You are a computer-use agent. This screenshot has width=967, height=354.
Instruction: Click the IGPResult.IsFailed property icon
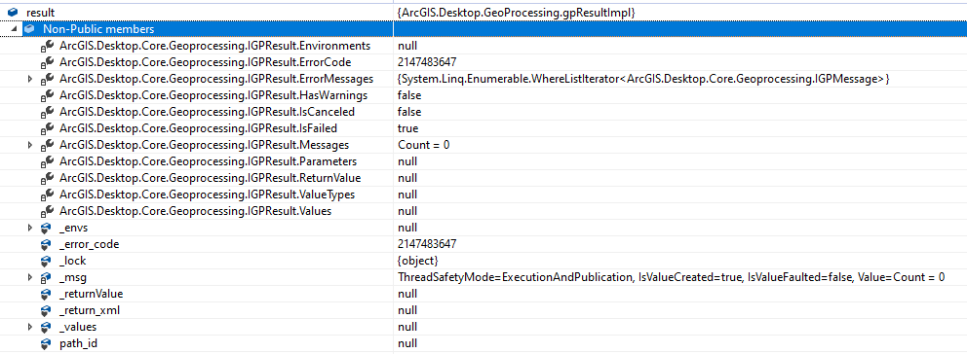[x=47, y=128]
